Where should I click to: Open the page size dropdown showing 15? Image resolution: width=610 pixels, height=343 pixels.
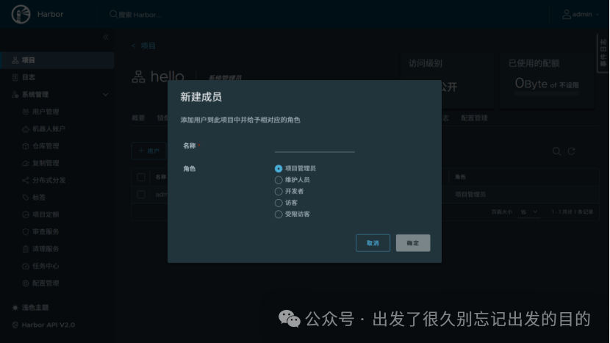(529, 212)
